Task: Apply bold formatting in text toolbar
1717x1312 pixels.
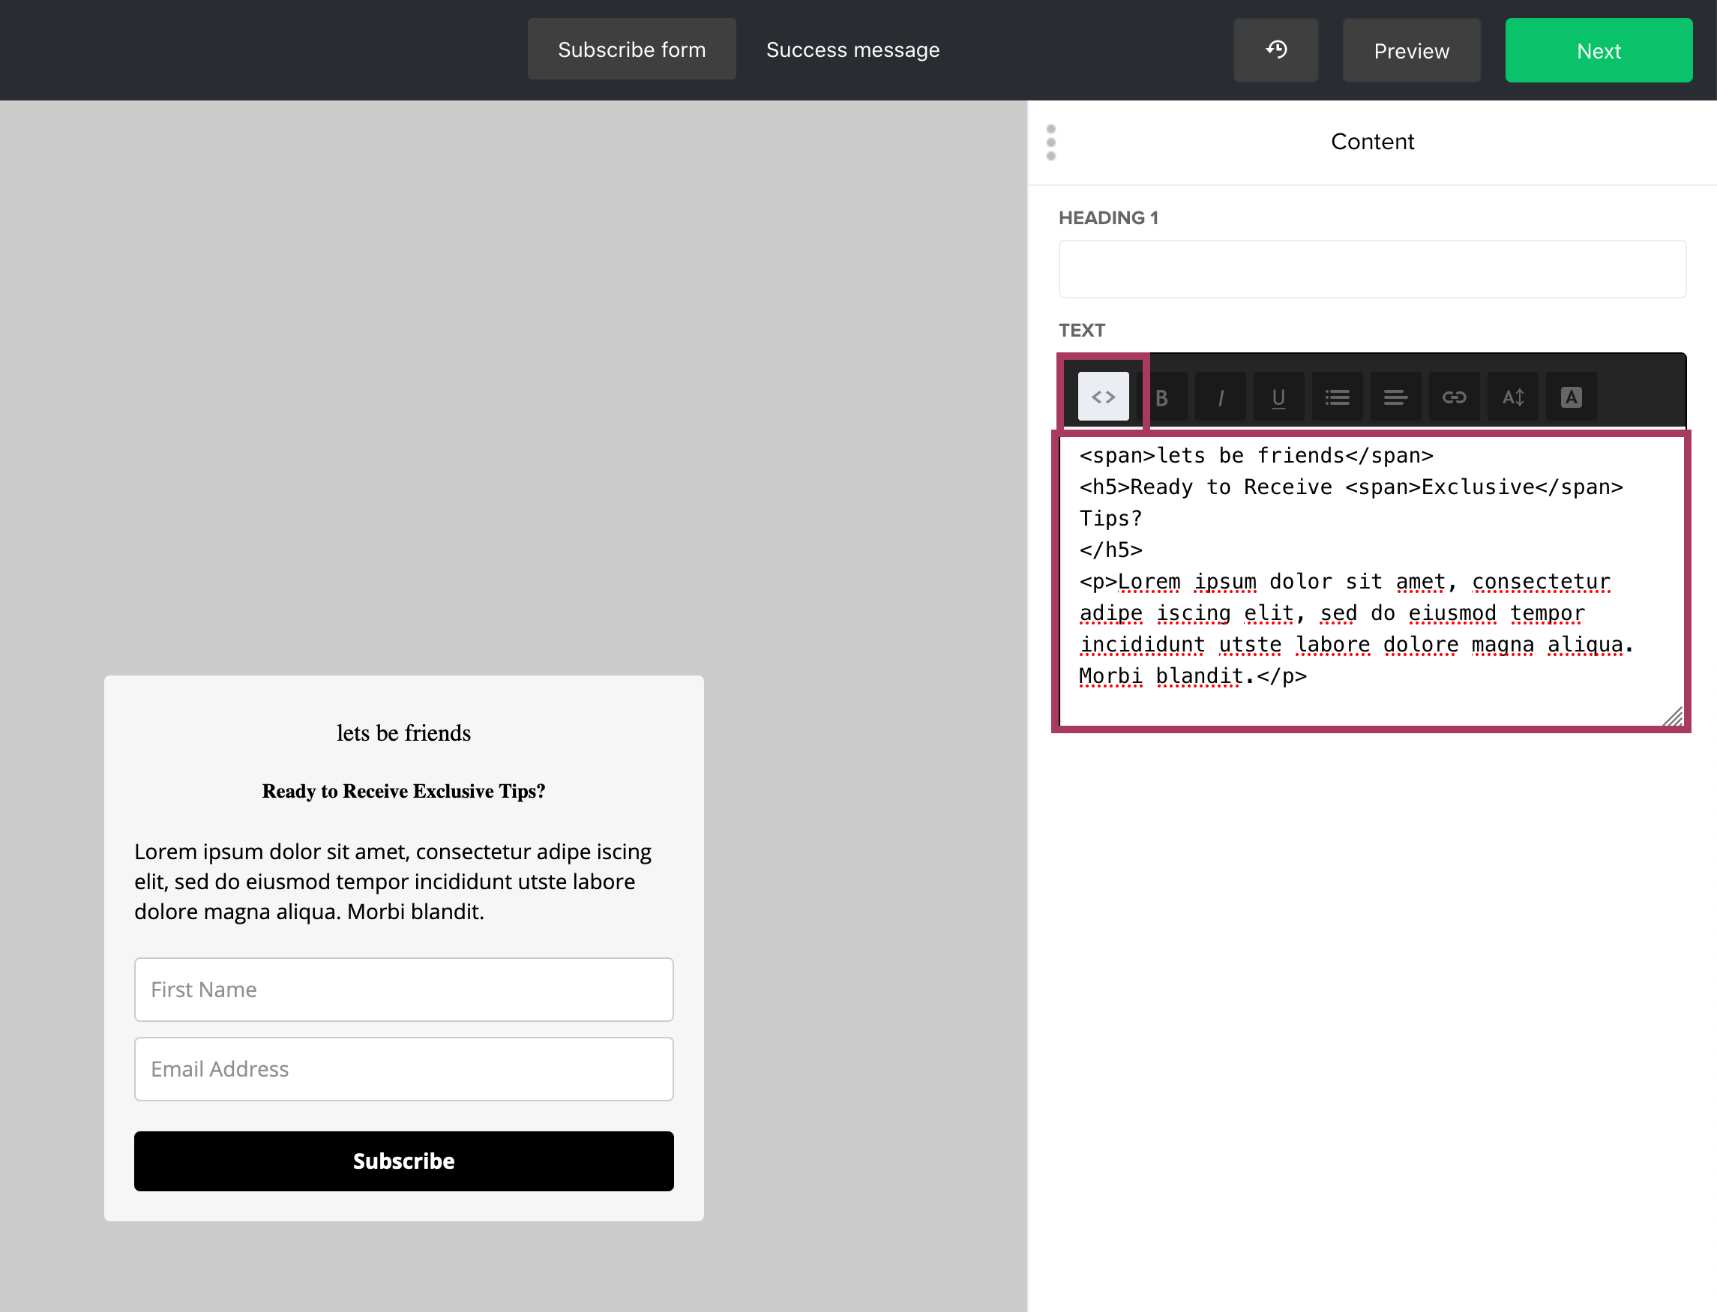Action: (1162, 397)
